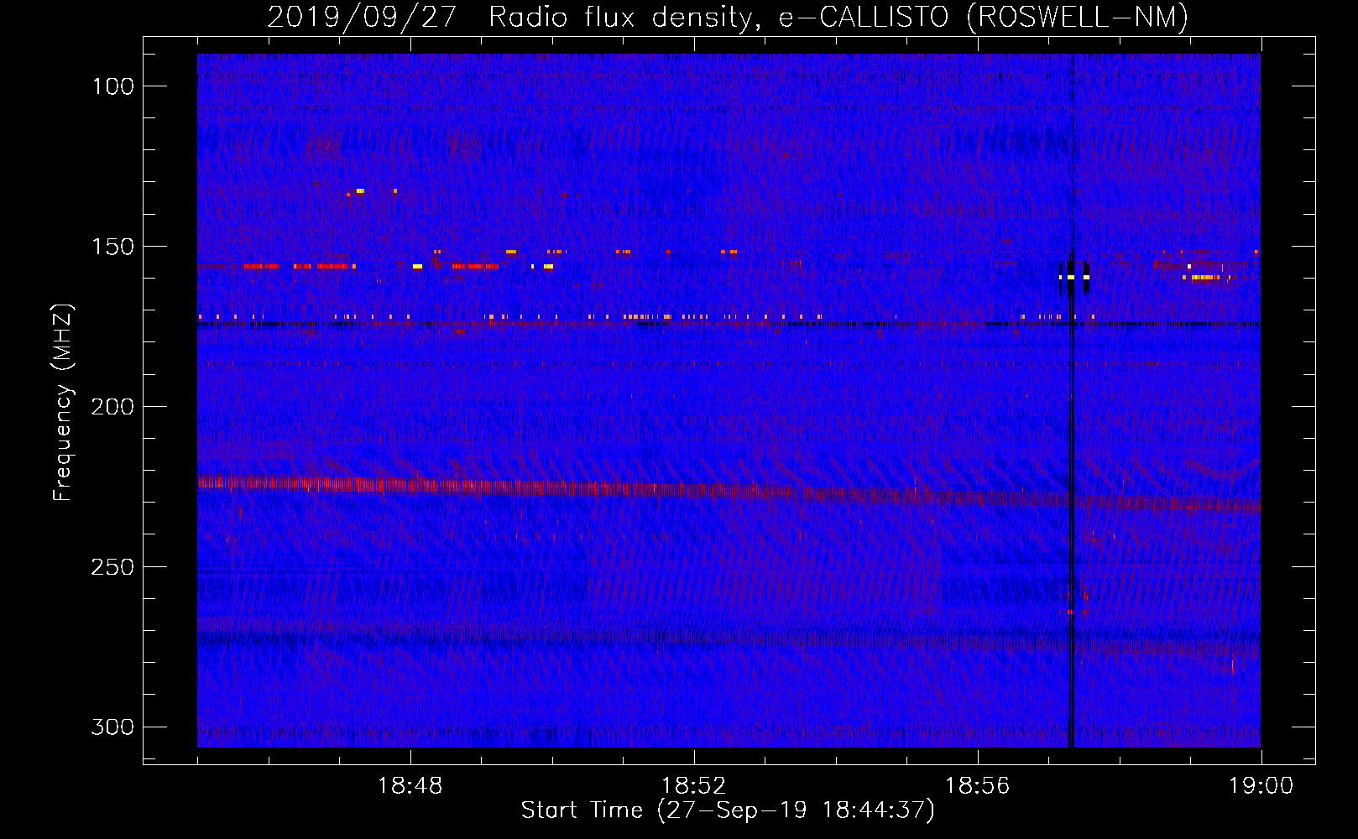Click the black vertical dropout line after 18:56
The width and height of the screenshot is (1358, 839).
[x=1071, y=400]
